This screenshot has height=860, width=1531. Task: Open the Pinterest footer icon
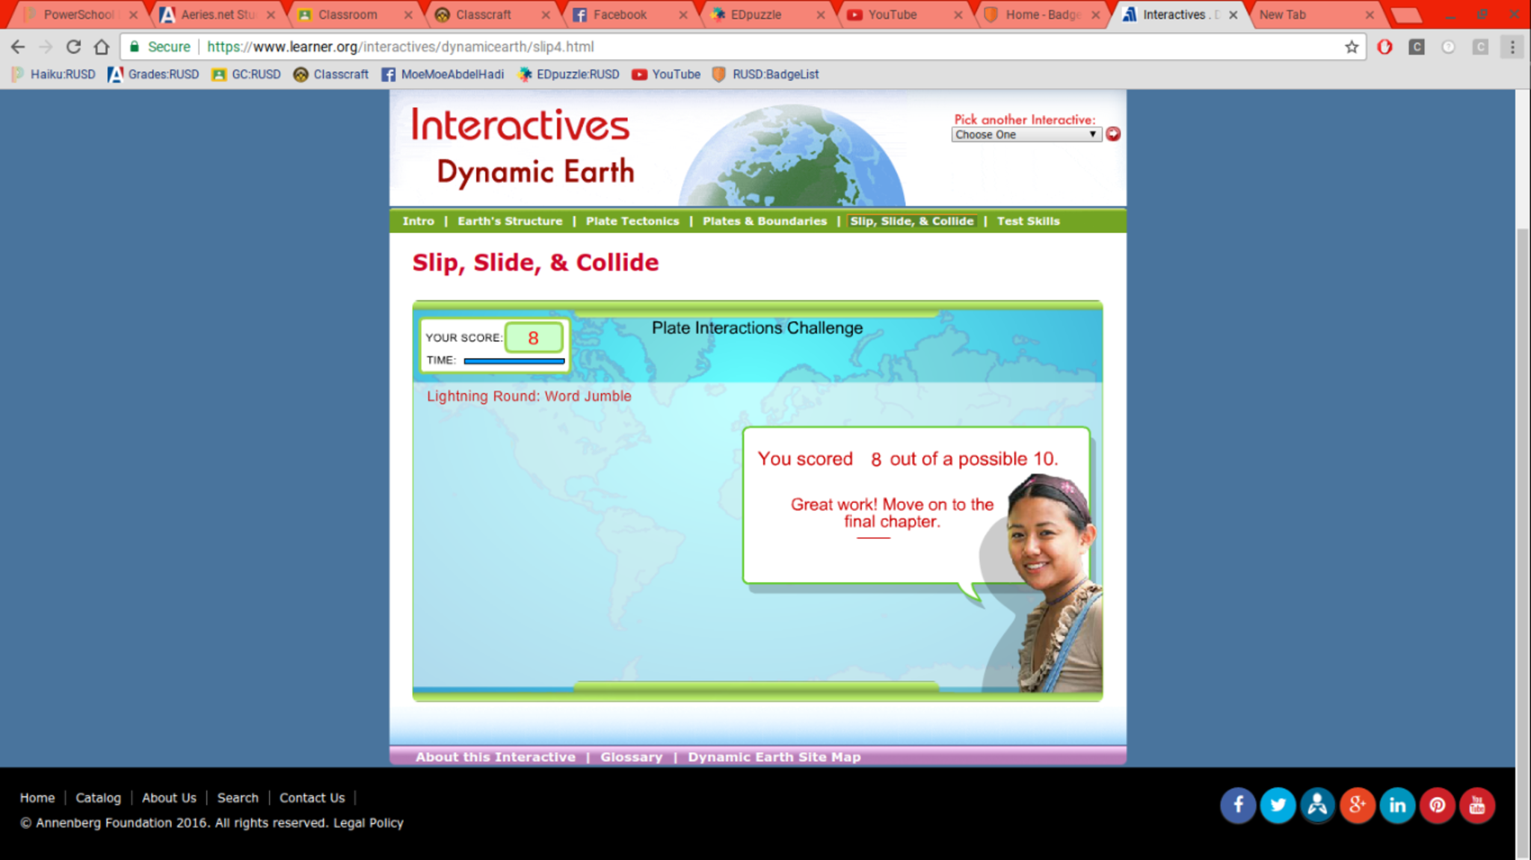[x=1437, y=805]
